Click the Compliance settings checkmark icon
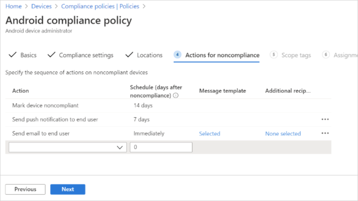Viewport: 358px width, 201px height. click(51, 55)
